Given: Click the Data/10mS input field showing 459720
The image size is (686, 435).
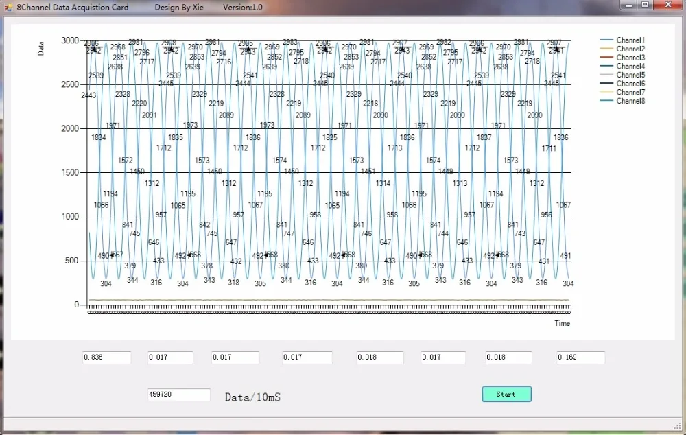Looking at the screenshot, I should [x=178, y=395].
